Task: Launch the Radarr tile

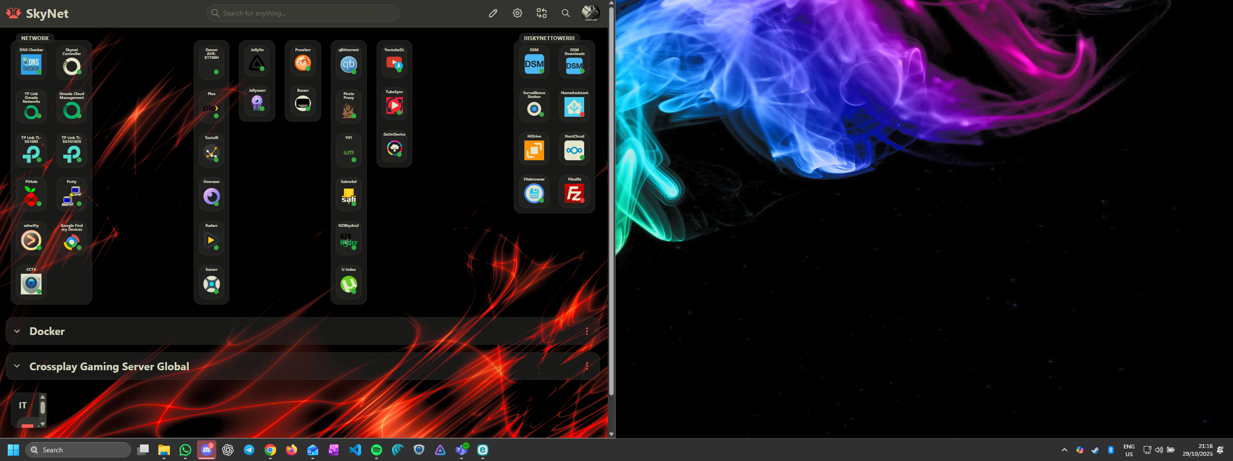Action: 211,238
